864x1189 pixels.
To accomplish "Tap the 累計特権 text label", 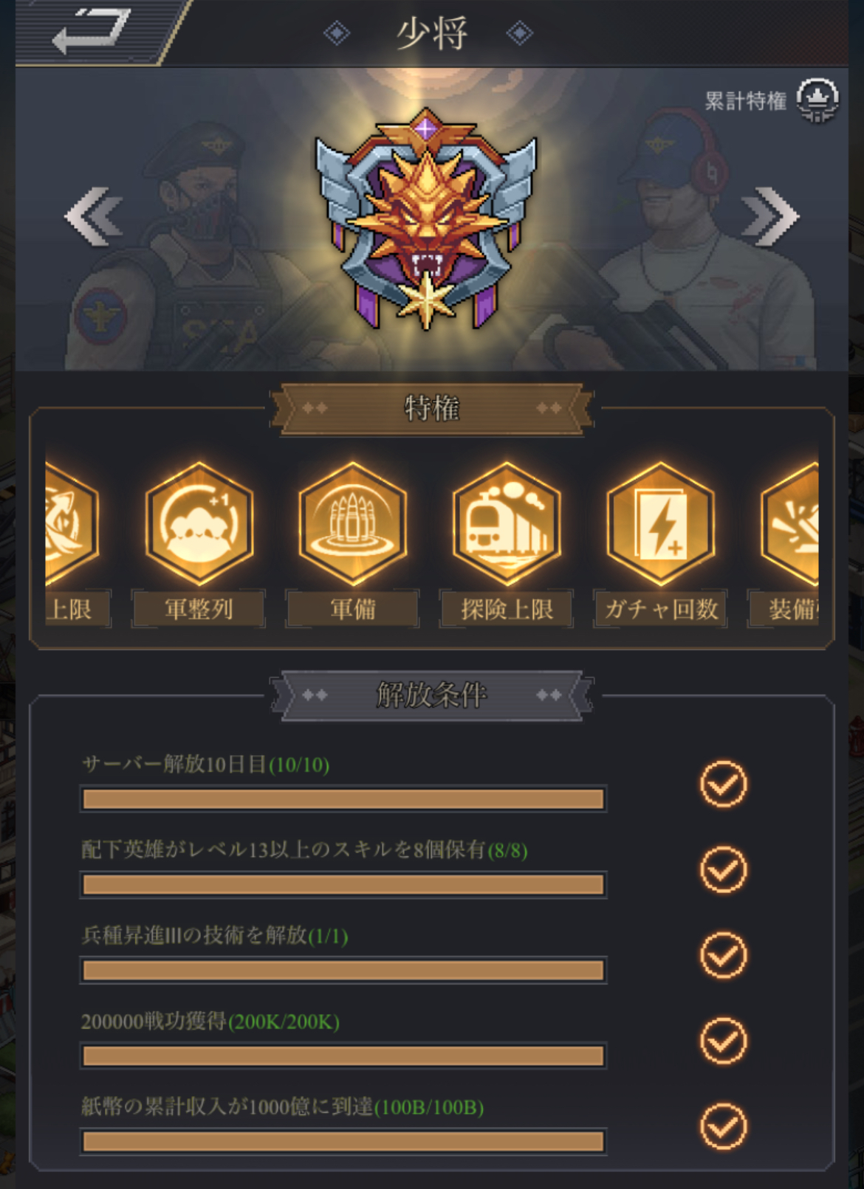I will [745, 101].
